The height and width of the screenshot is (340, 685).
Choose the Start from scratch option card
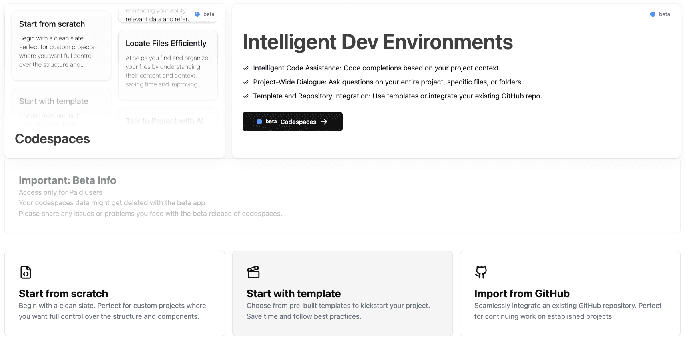tap(115, 293)
